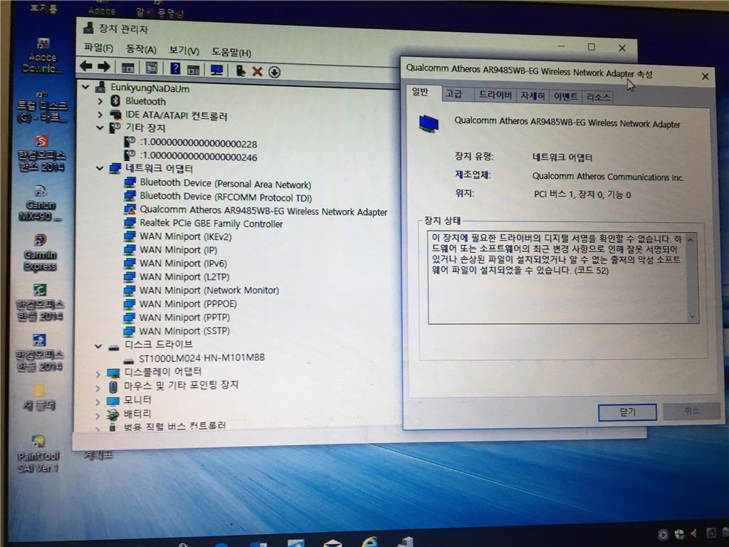729x547 pixels.
Task: Open the 로컬 디스크 (C) shortcut on desktop
Action: [x=42, y=105]
